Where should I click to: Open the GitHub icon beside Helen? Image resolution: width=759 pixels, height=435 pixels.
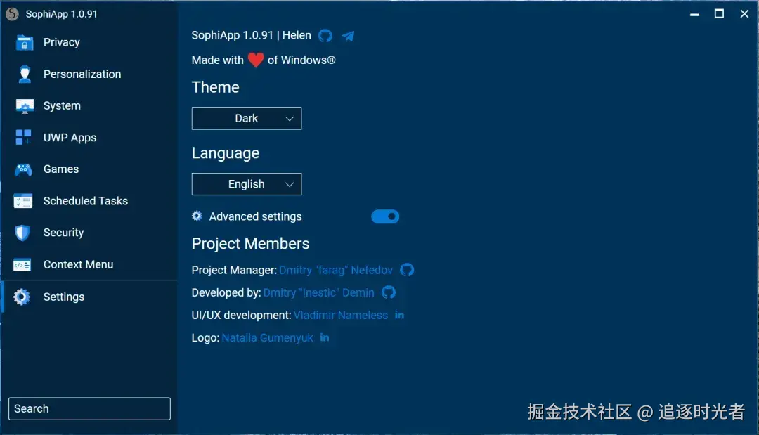(325, 36)
